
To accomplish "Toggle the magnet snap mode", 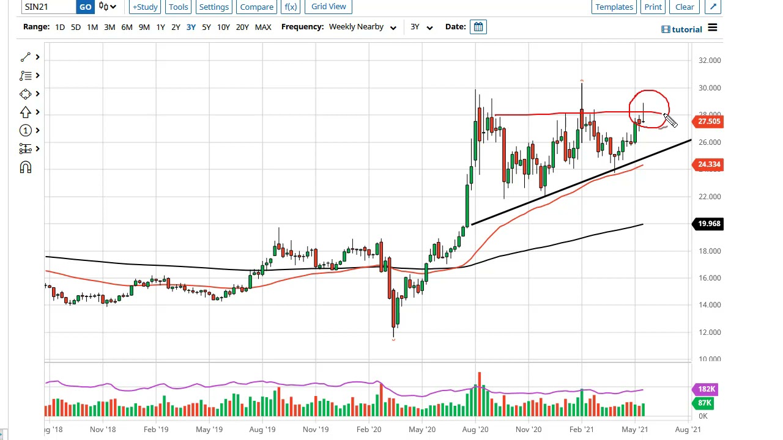I will pyautogui.click(x=25, y=167).
